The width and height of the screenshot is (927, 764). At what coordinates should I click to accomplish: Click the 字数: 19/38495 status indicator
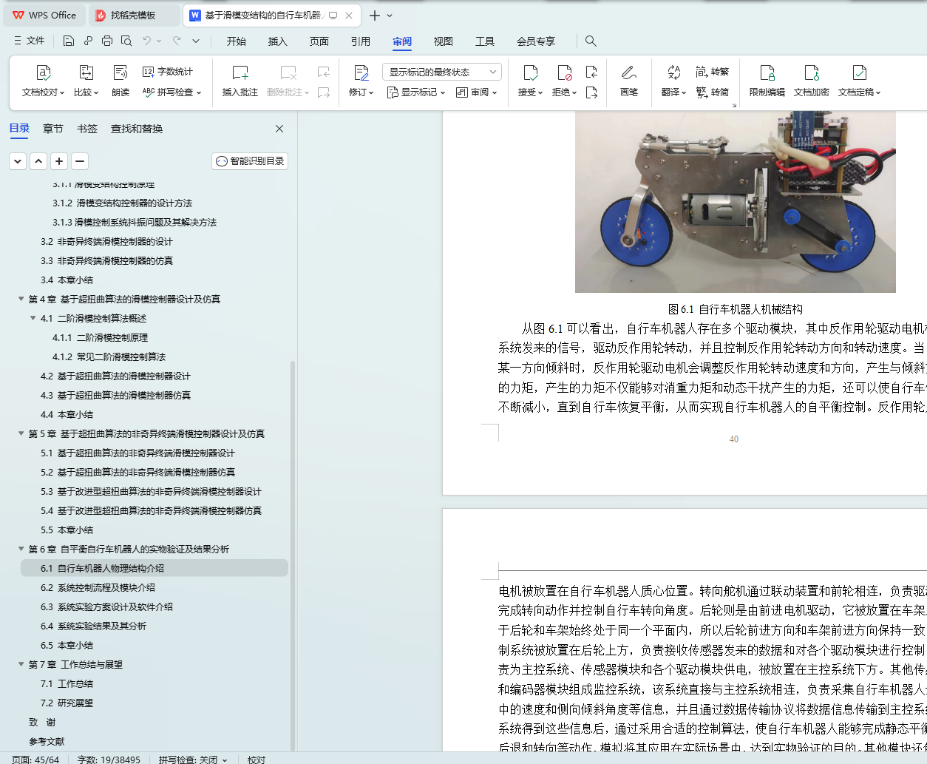click(109, 759)
